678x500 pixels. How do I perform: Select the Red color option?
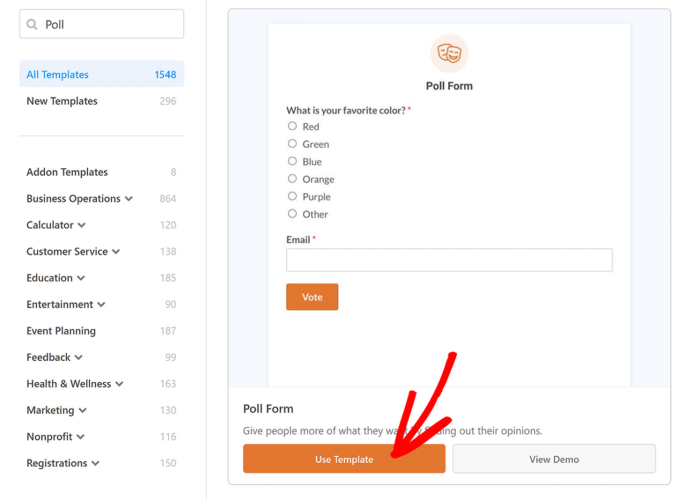[292, 126]
